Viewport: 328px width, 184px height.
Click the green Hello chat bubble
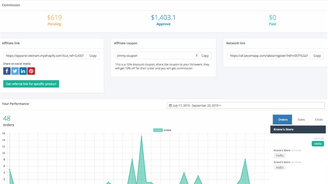pyautogui.click(x=318, y=144)
